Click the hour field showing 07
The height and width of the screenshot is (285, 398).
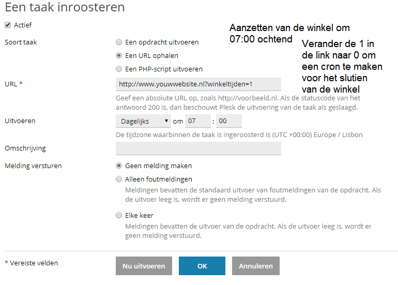198,121
